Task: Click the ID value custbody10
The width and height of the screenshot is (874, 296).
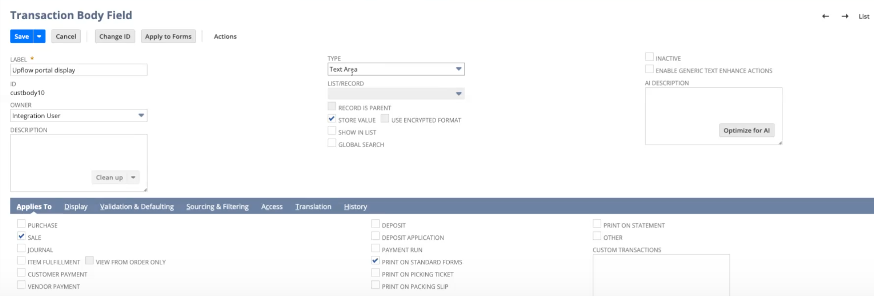Action: pyautogui.click(x=28, y=93)
